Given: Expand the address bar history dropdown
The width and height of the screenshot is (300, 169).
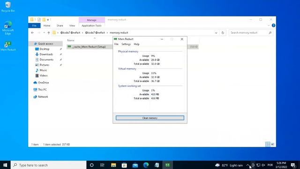Looking at the screenshot, I should pos(216,33).
